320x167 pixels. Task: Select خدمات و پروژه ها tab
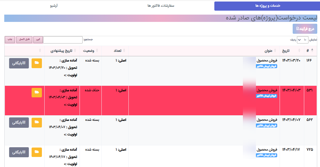[265, 6]
